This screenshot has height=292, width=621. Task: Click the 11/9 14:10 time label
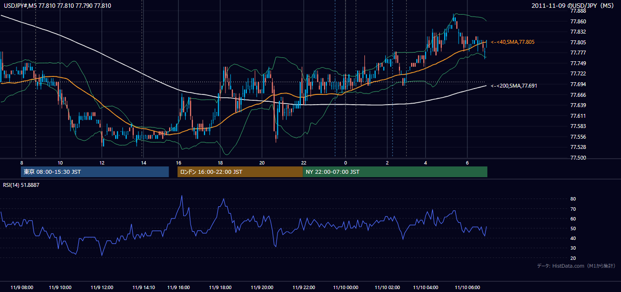[143, 287]
